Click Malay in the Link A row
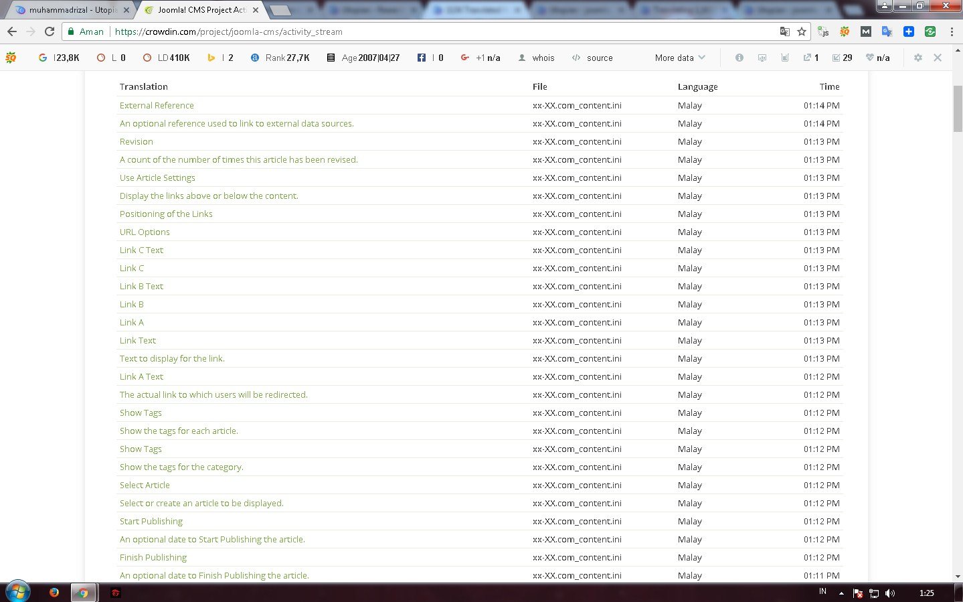Screen dimensions: 963x602 click(690, 322)
